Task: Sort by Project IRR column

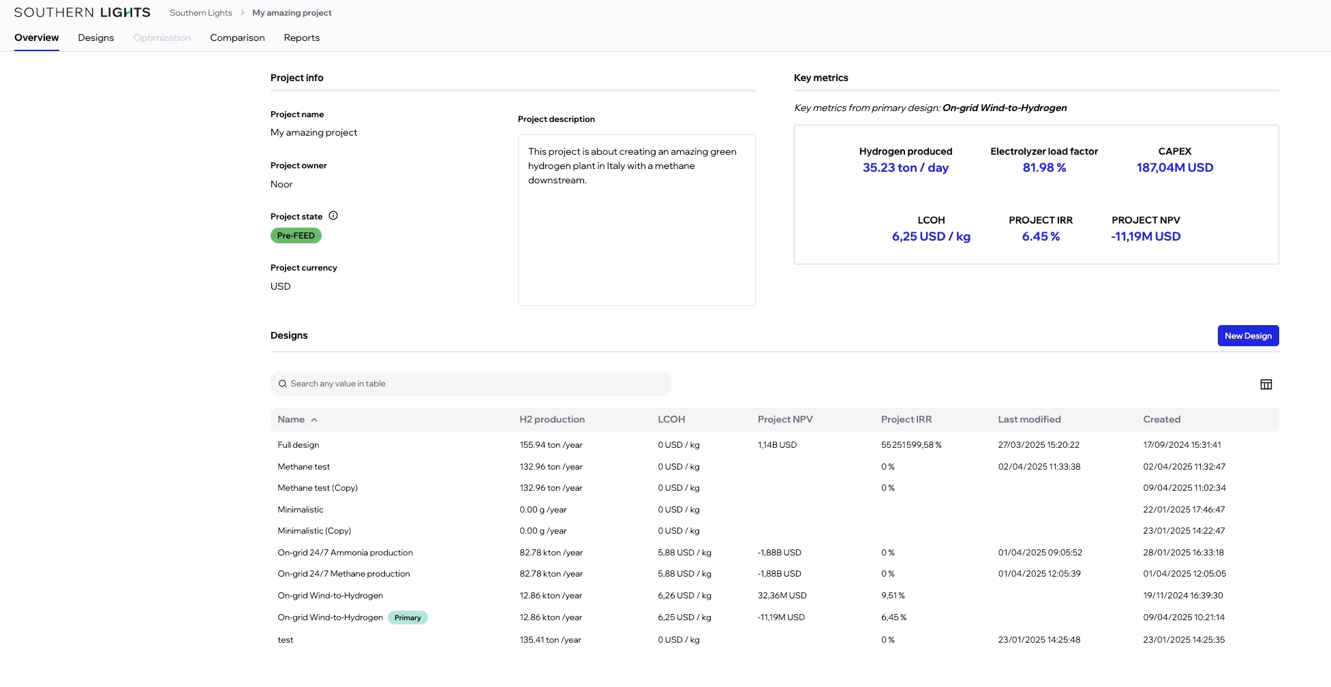Action: click(906, 419)
